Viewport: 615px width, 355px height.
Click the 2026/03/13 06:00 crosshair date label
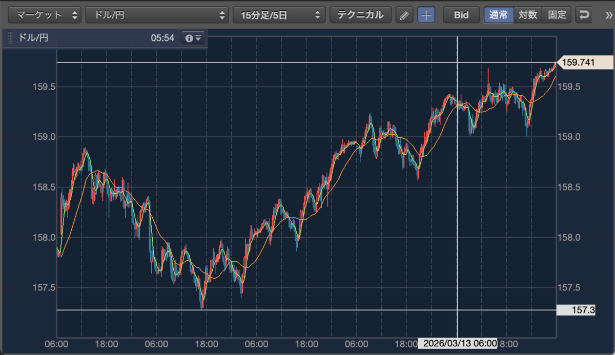click(458, 343)
